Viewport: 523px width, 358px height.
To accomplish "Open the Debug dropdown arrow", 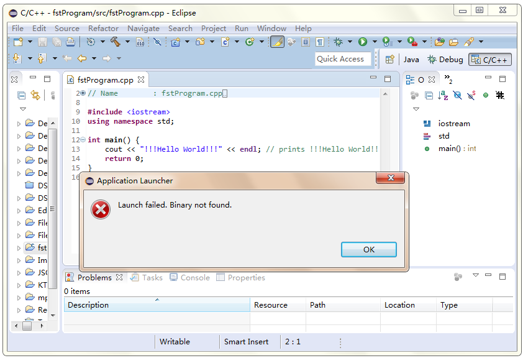I will coord(350,42).
